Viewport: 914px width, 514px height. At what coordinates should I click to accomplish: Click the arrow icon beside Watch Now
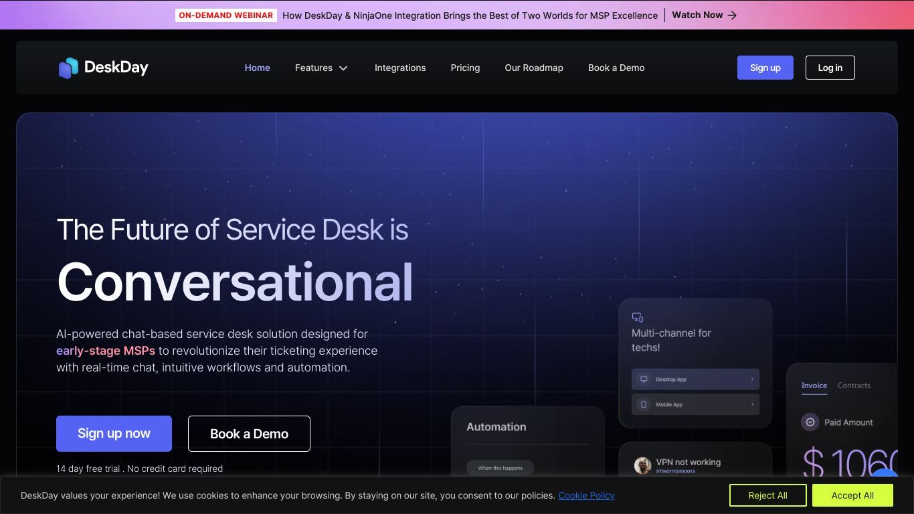click(732, 15)
